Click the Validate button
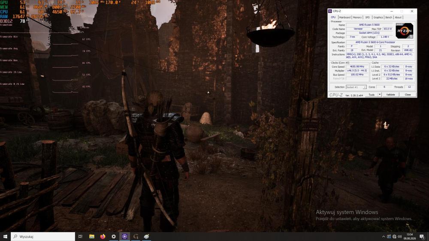The width and height of the screenshot is (429, 241). point(390,95)
